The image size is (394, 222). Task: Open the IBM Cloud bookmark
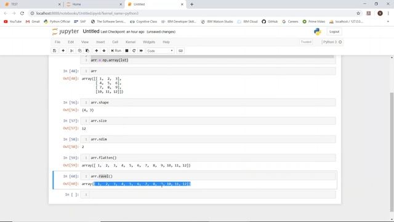pyautogui.click(x=247, y=22)
